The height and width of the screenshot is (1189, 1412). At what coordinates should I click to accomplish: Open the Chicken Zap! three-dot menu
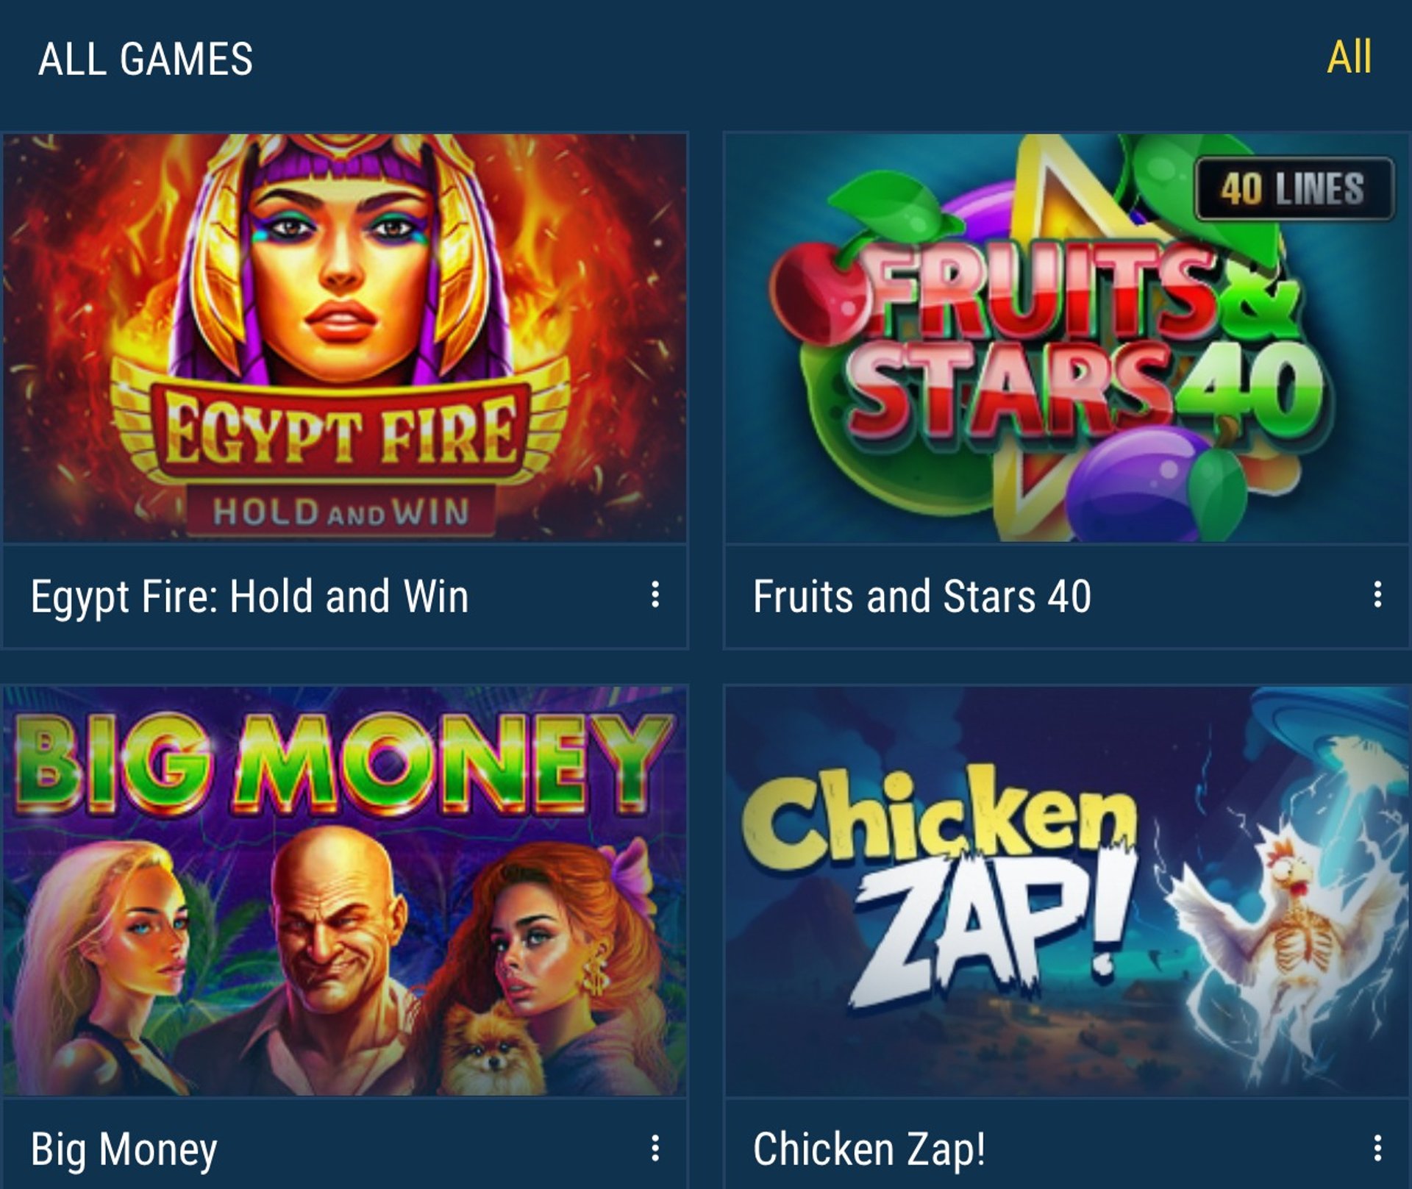pos(1377,1148)
